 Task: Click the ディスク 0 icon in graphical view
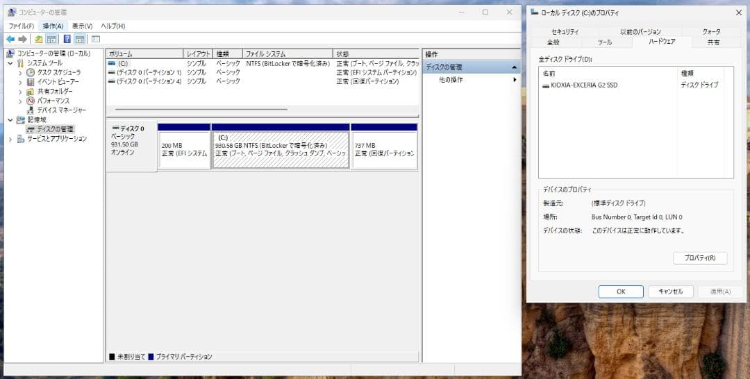click(115, 128)
